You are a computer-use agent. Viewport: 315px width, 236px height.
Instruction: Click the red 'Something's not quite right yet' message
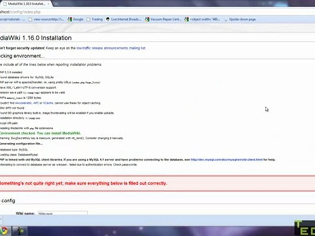[83, 184]
